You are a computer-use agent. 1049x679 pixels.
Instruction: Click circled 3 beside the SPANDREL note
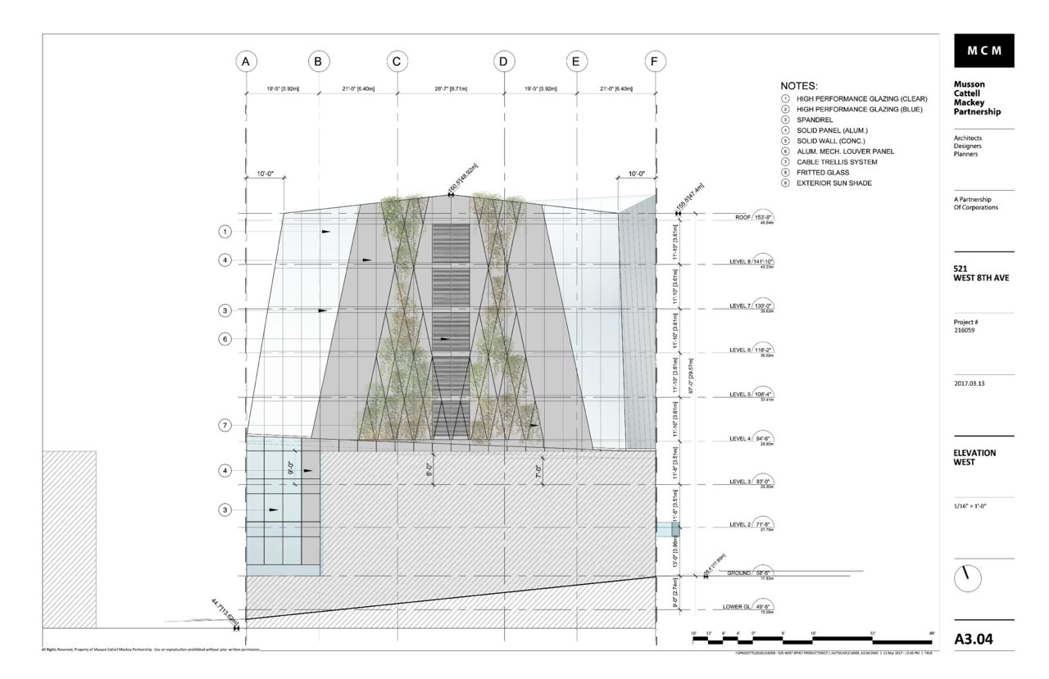click(x=785, y=120)
